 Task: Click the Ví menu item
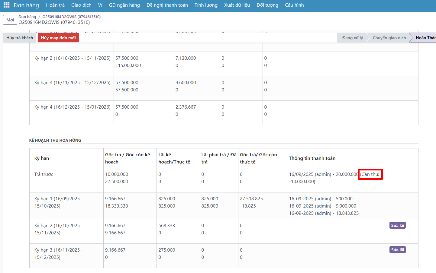[x=100, y=5]
